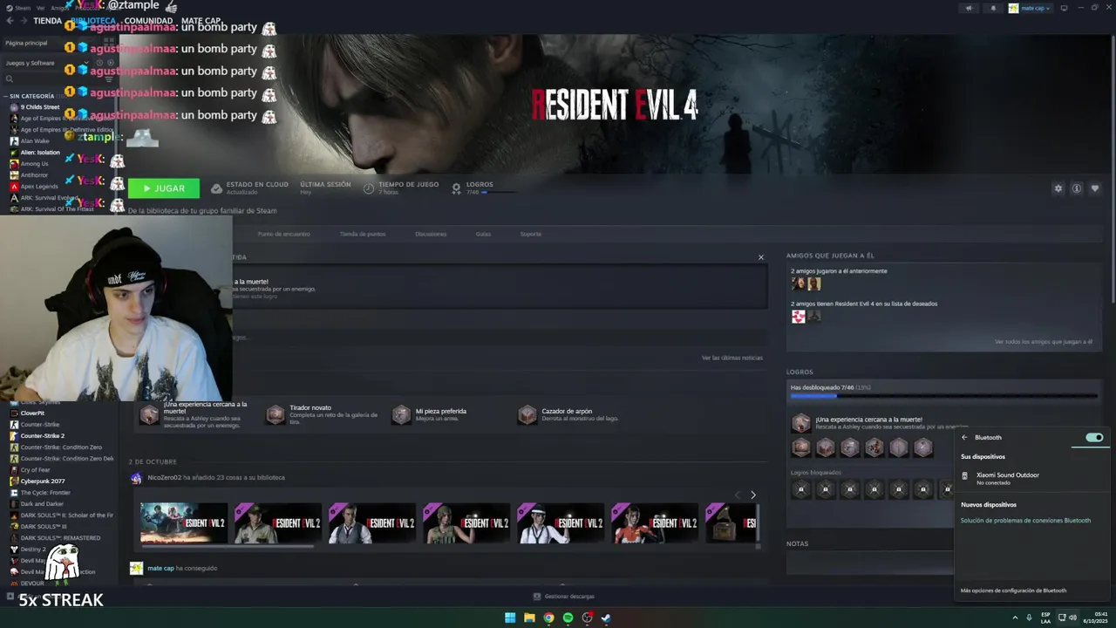Show hidden system tray icons
The image size is (1116, 628).
click(1016, 618)
